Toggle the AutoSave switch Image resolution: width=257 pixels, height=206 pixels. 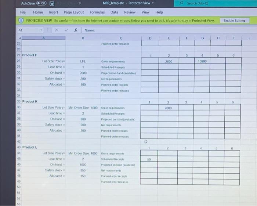point(41,3)
